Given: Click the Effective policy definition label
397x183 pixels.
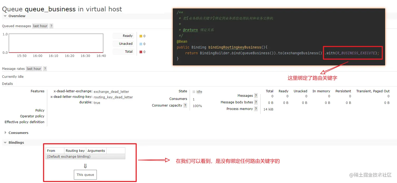Looking at the screenshot, I should pos(25,122).
